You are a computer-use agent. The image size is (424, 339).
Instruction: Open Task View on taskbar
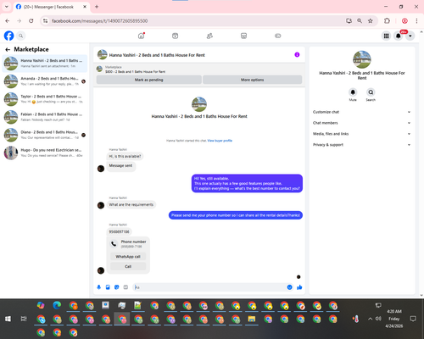[x=24, y=319]
